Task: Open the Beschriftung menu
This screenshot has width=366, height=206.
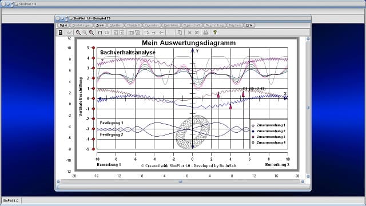Action: (214, 25)
